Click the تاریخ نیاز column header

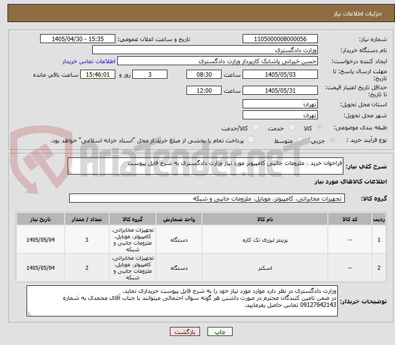coord(40,219)
